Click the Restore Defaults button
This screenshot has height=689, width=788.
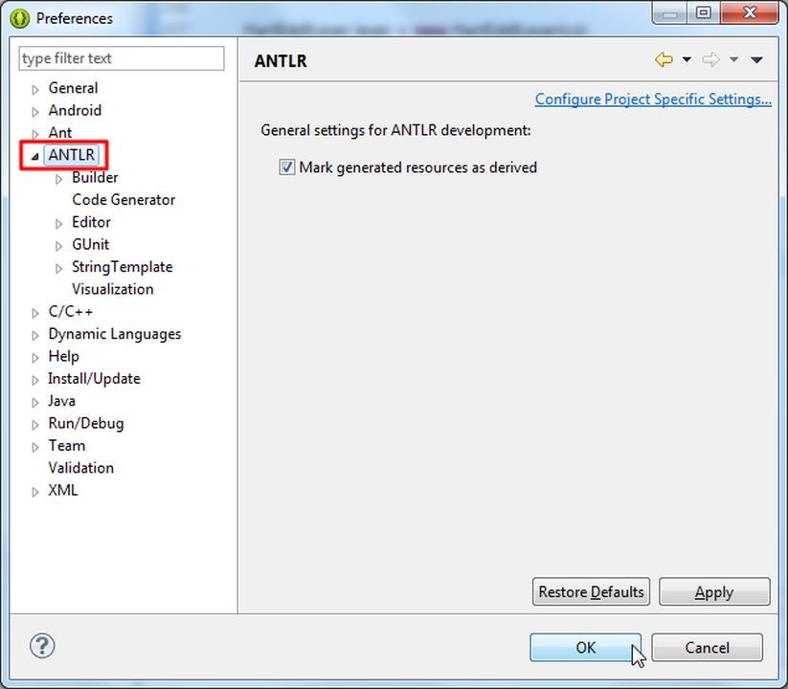point(591,591)
